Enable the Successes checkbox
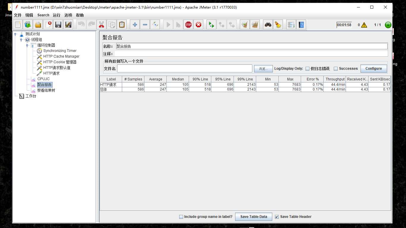 336,69
